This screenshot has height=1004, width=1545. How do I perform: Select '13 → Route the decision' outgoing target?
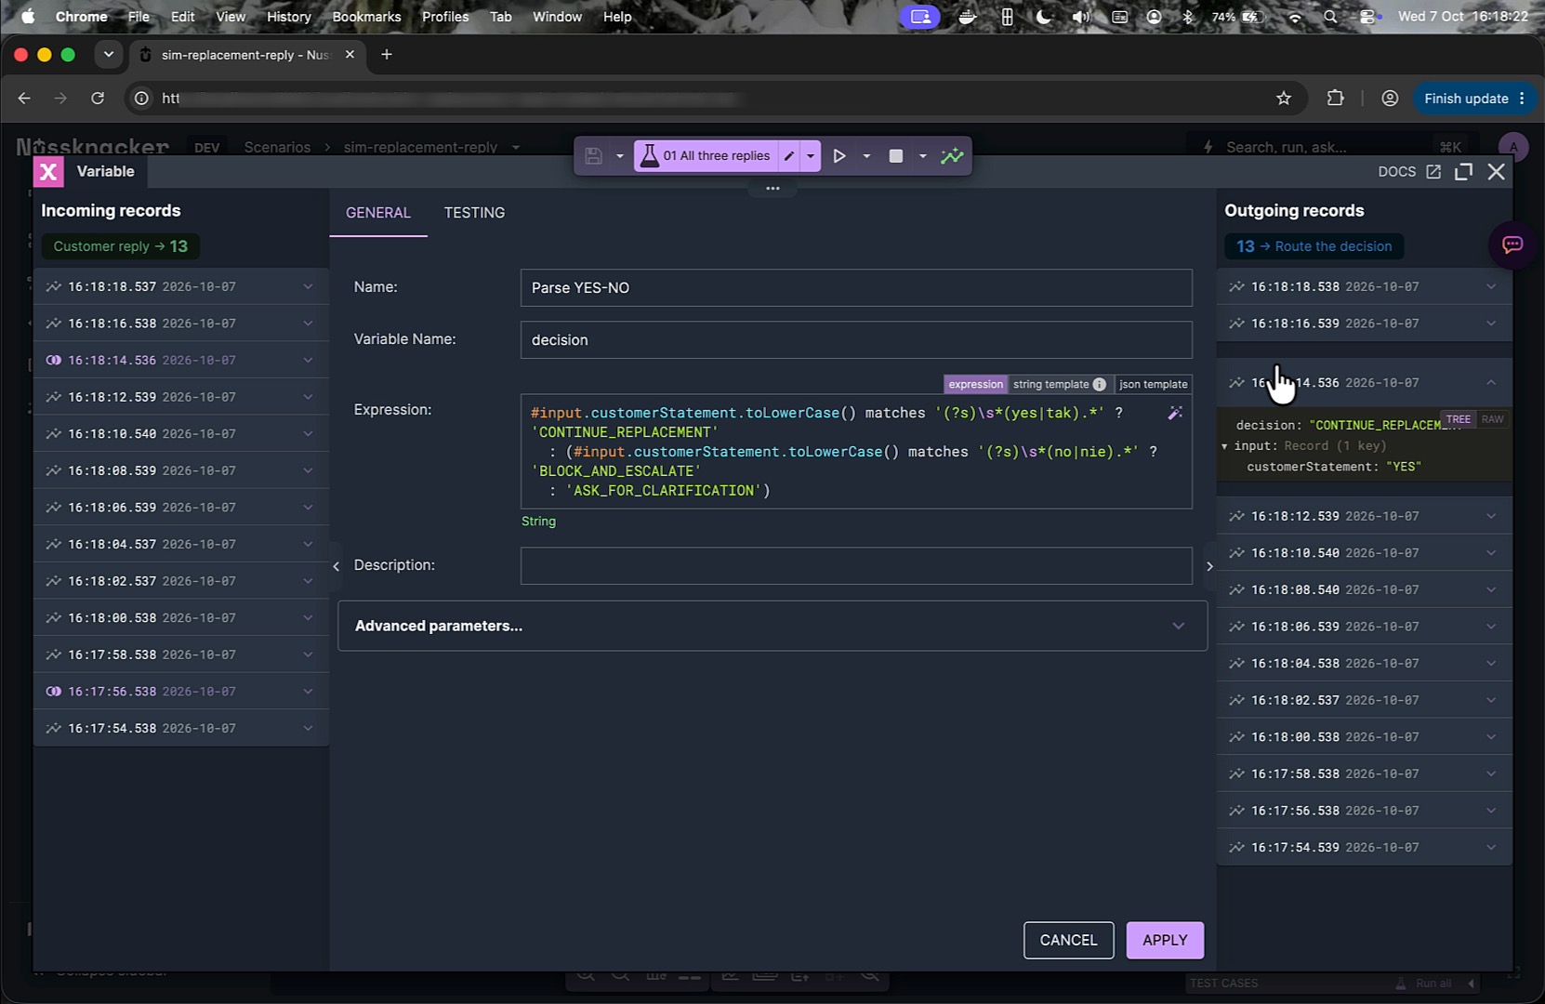click(1314, 246)
